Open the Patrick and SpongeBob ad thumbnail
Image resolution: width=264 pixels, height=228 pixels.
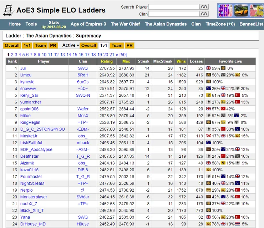point(257,11)
